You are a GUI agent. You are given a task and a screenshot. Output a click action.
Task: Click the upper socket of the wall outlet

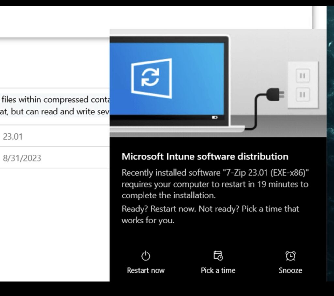point(302,76)
